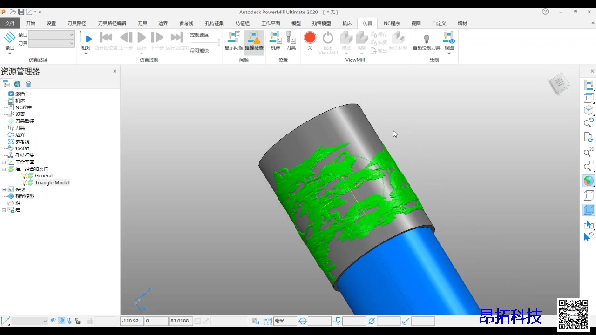The width and height of the screenshot is (596, 335).
Task: Toggle General layer lightbulb visibility
Action: [24, 176]
